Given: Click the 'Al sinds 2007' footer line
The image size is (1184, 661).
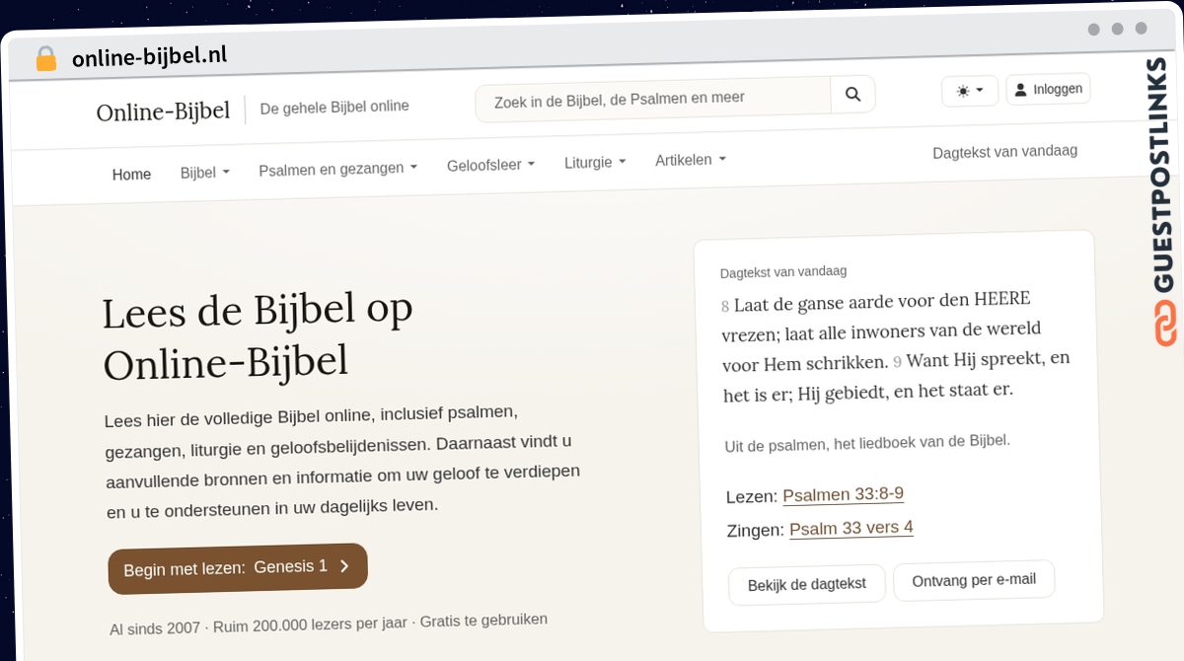Looking at the screenshot, I should point(329,624).
